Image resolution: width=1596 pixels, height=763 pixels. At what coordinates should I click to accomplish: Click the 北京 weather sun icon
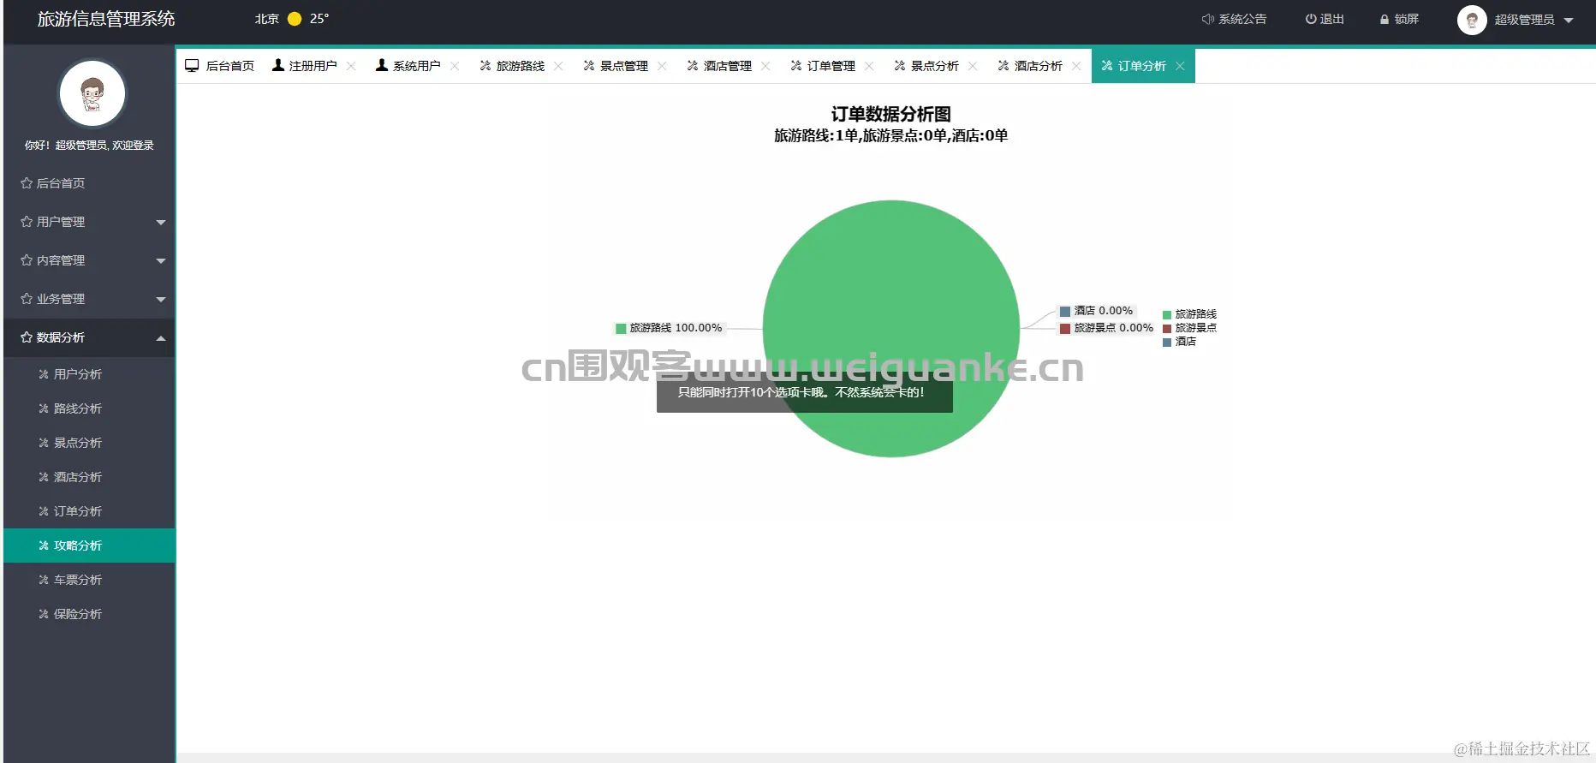(x=295, y=19)
